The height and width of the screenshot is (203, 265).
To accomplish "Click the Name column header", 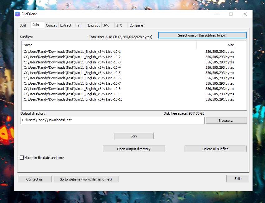I will click(x=109, y=45).
